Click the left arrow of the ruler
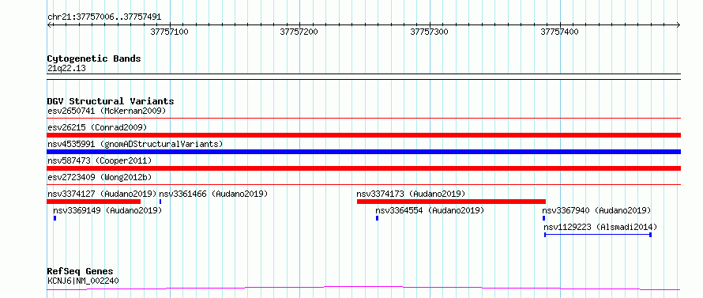 point(50,25)
